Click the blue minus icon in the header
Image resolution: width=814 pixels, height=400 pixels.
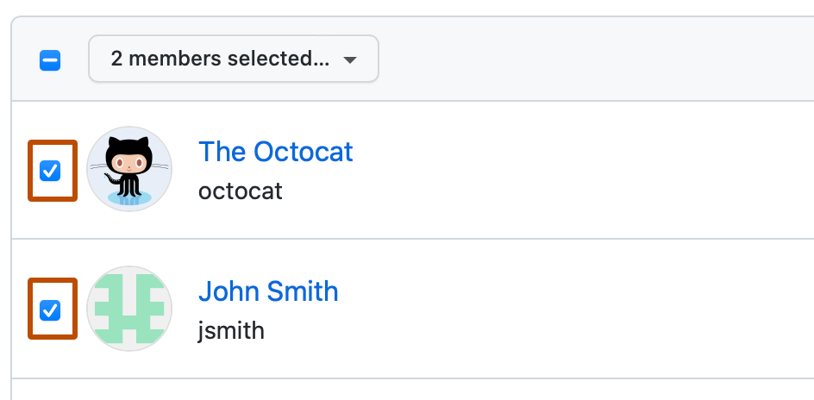tap(50, 60)
